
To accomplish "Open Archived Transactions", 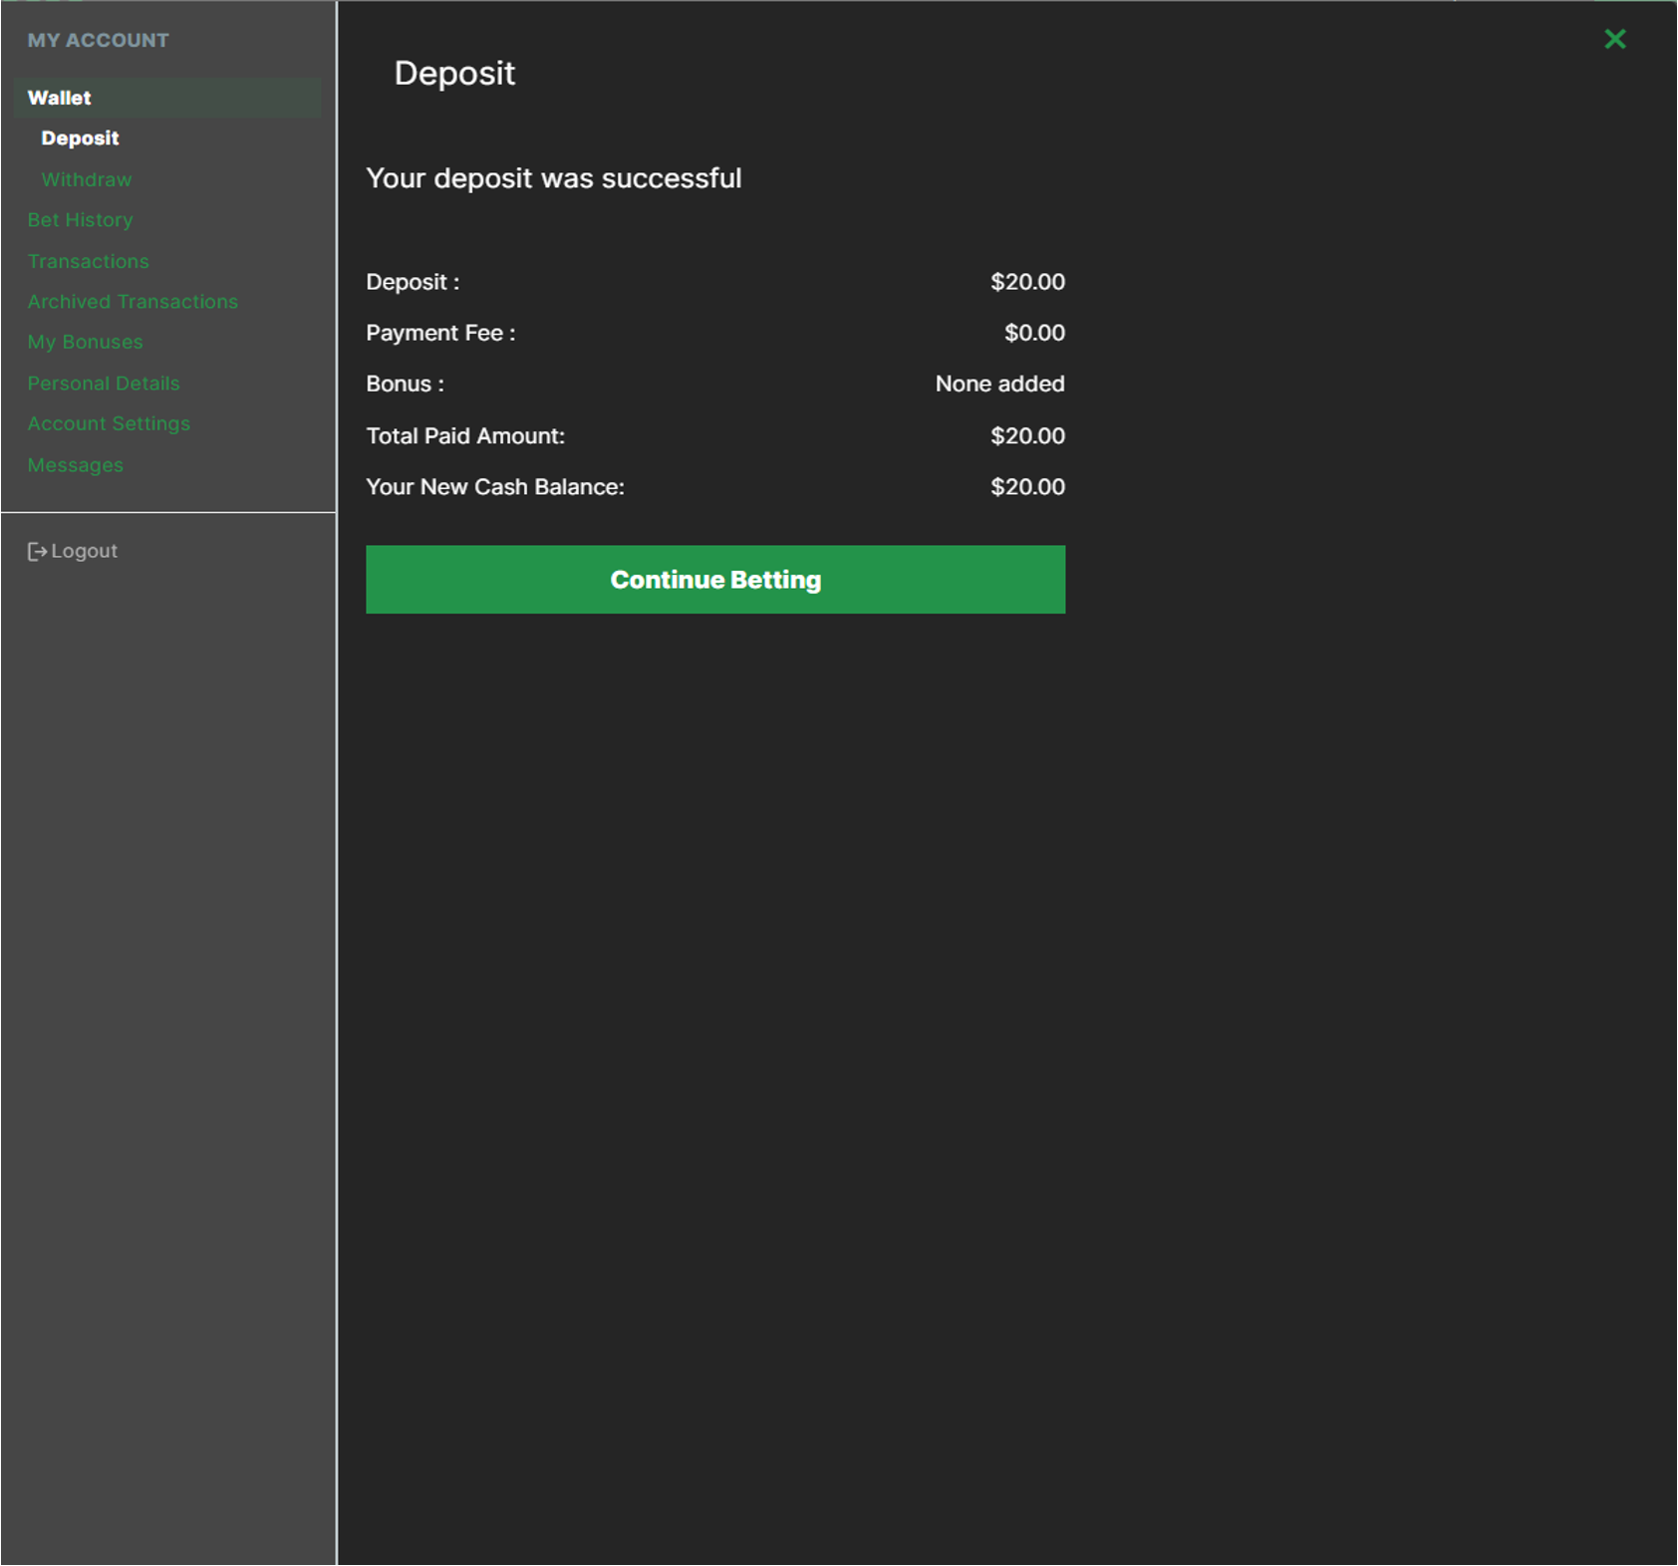I will point(133,301).
